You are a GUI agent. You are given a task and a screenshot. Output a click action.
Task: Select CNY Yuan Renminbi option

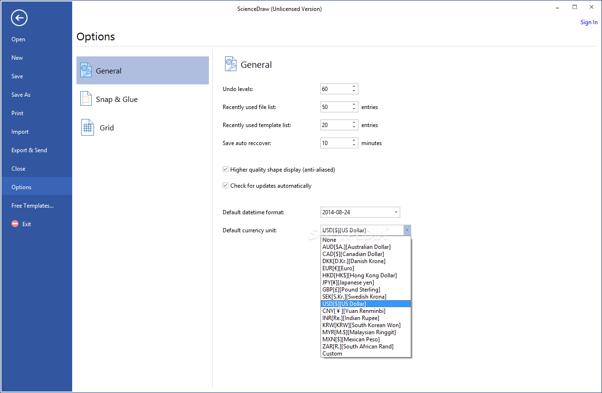pos(366,311)
